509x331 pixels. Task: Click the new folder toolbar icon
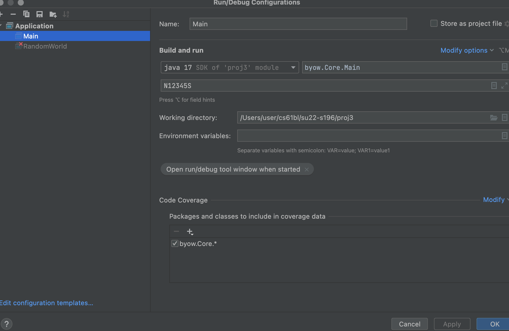pyautogui.click(x=53, y=14)
